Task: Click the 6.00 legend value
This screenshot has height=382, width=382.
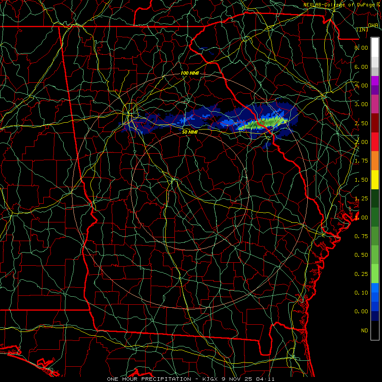Action: 361,67
